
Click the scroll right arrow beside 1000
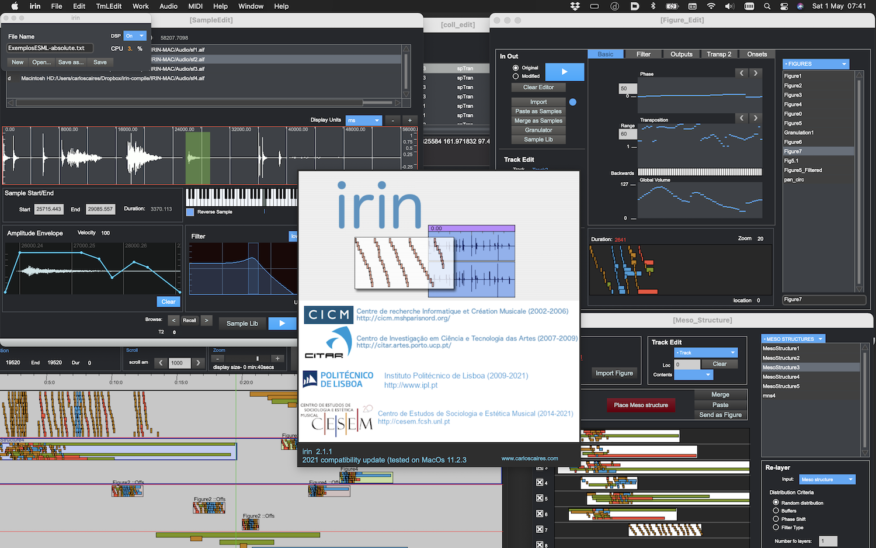198,363
